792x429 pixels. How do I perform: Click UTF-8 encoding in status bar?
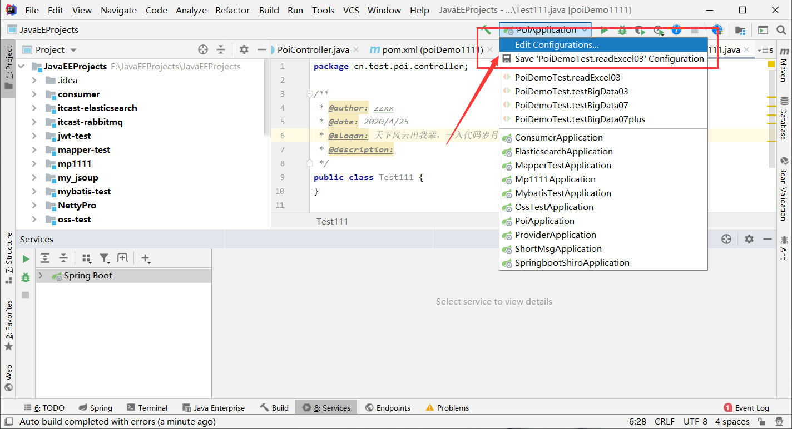(695, 422)
